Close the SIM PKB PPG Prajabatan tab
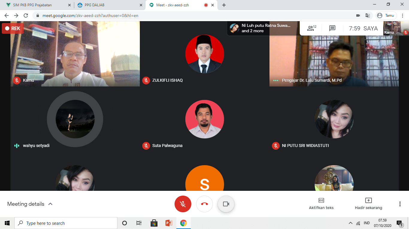 click(x=70, y=5)
